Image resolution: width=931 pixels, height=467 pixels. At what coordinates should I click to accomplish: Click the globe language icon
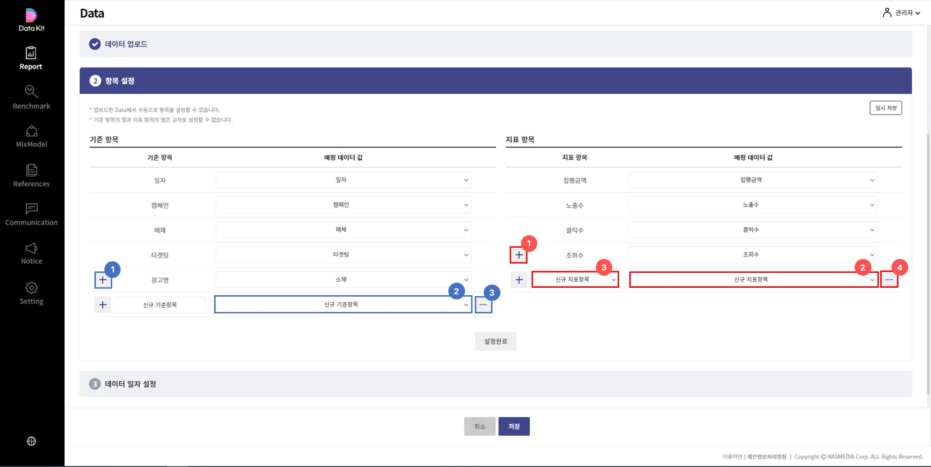(31, 441)
